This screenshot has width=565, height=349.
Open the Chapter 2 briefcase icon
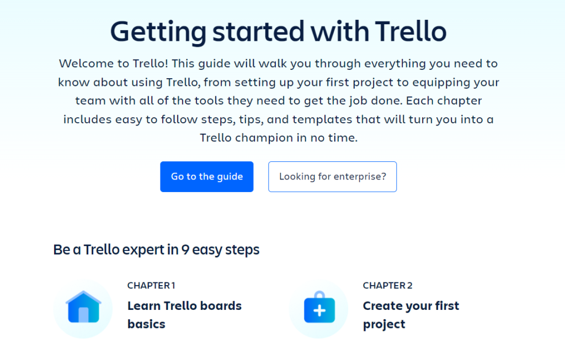[319, 307]
